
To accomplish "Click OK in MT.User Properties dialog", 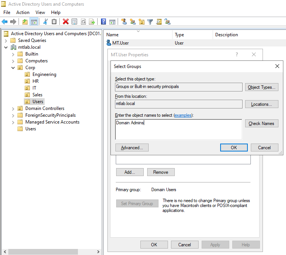I will 154,245.
